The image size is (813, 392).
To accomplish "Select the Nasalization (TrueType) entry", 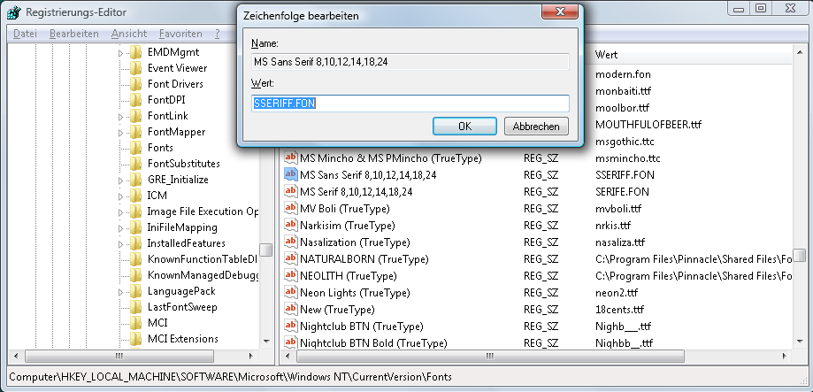I will tap(354, 242).
